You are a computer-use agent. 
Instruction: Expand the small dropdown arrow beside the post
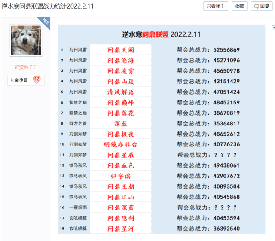[x=273, y=28]
